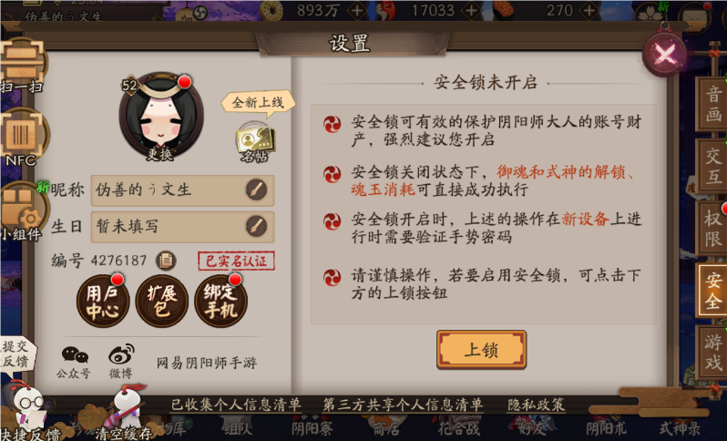
Task: Select the 权限 permissions tab
Action: 712,228
